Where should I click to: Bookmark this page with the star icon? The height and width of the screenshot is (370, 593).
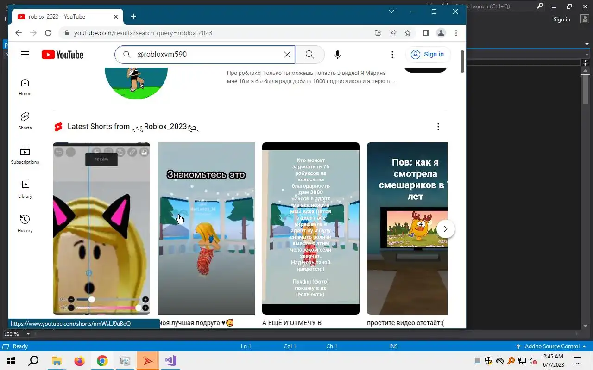click(408, 33)
